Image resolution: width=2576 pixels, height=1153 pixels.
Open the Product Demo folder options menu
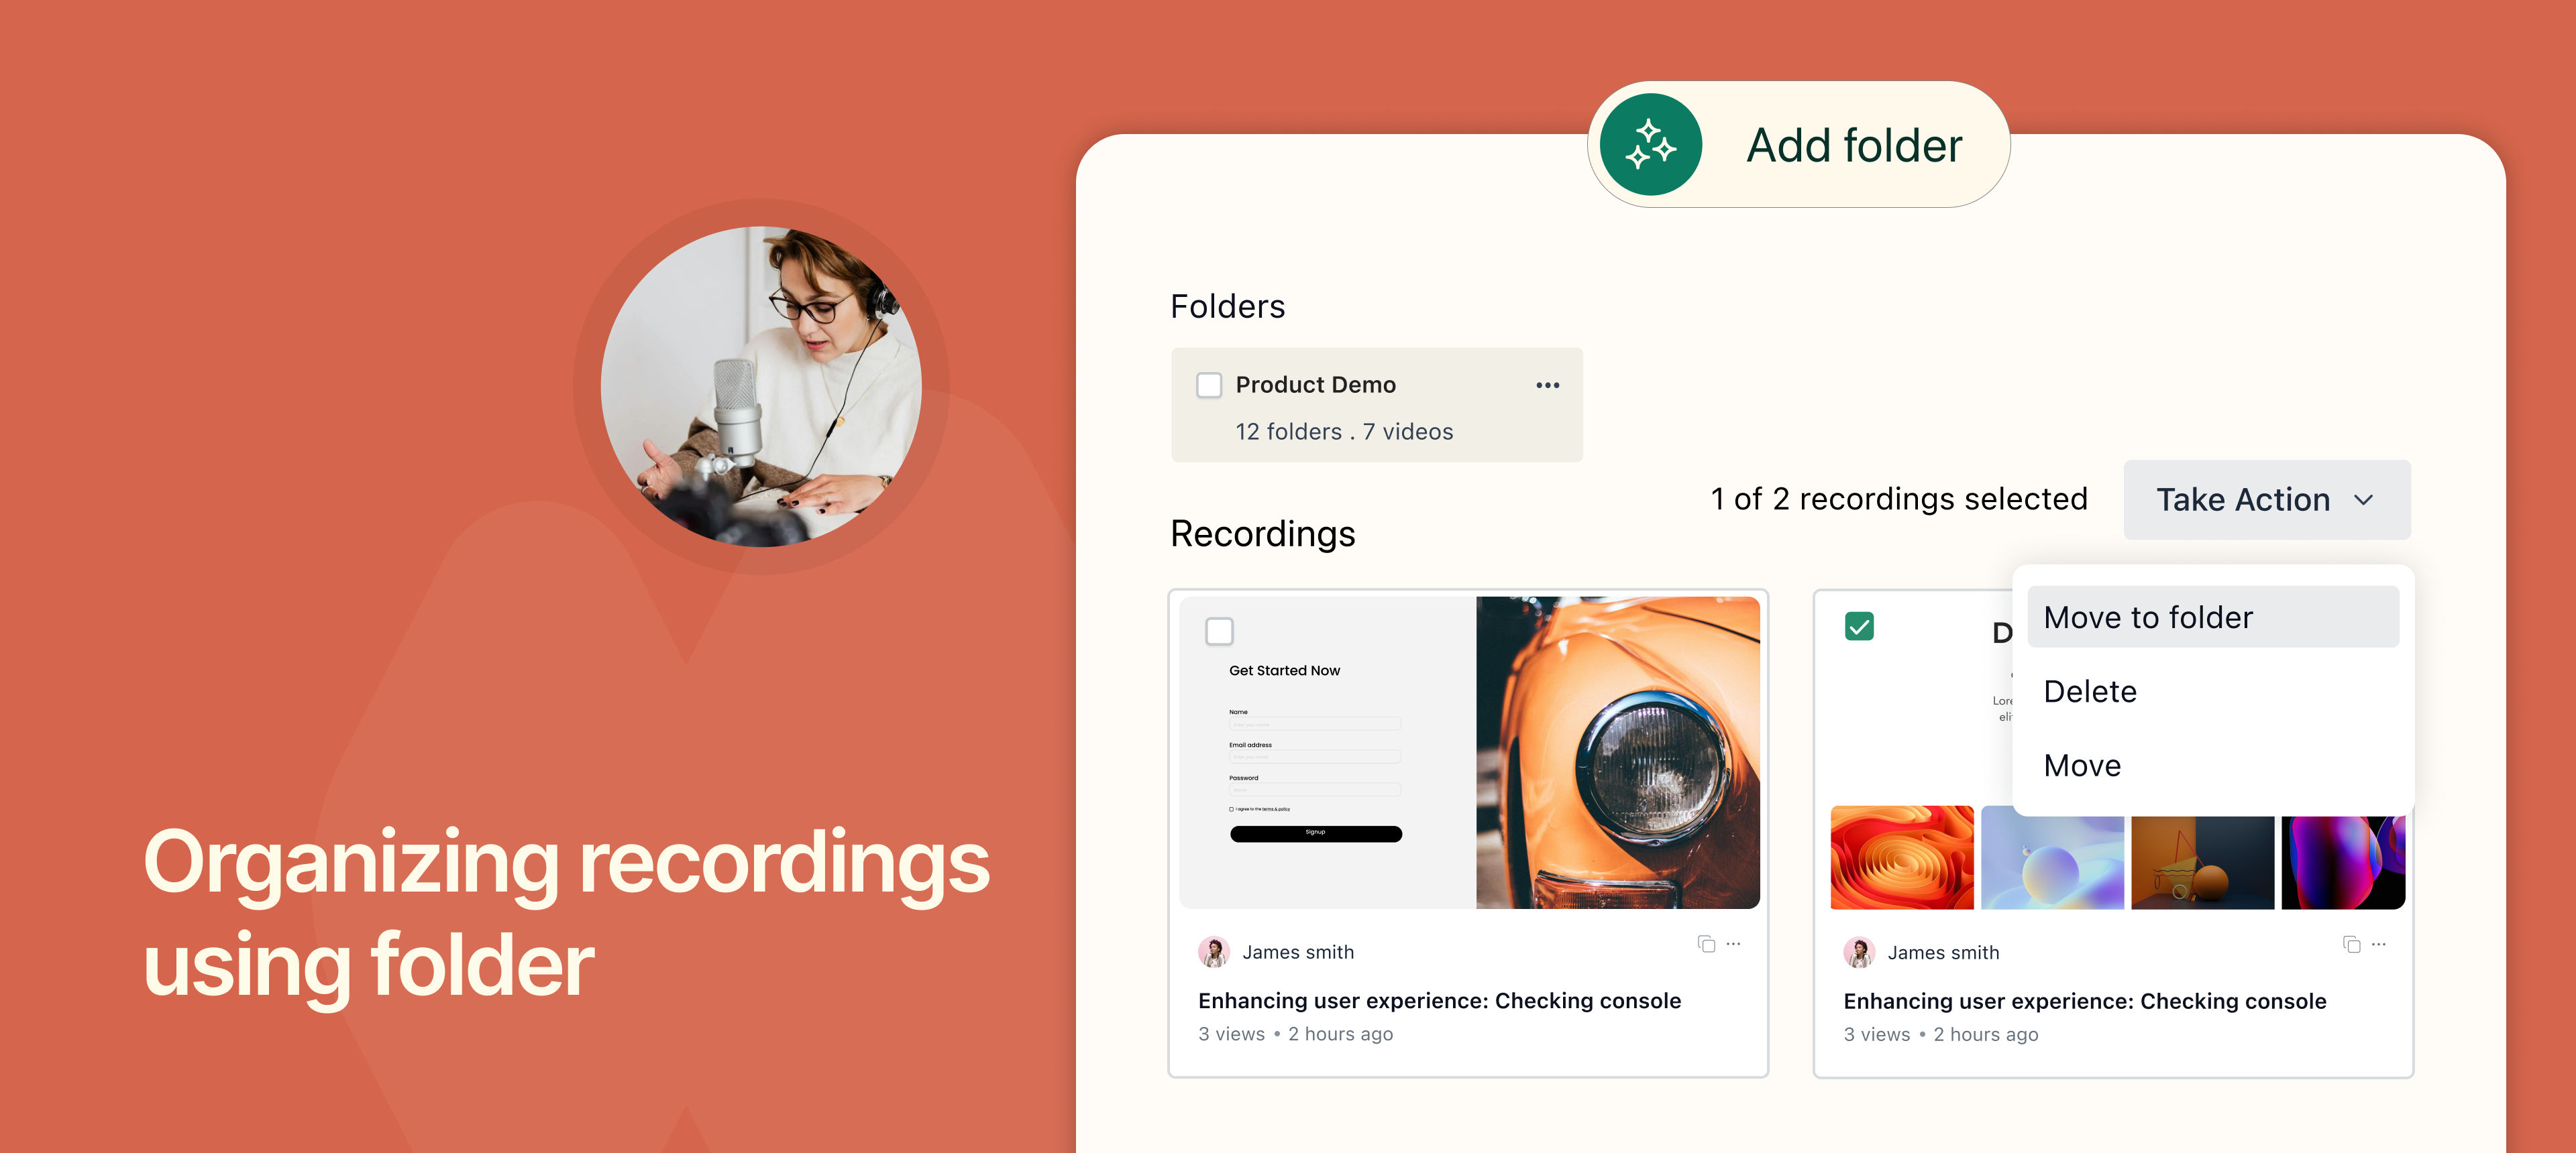pyautogui.click(x=1547, y=385)
